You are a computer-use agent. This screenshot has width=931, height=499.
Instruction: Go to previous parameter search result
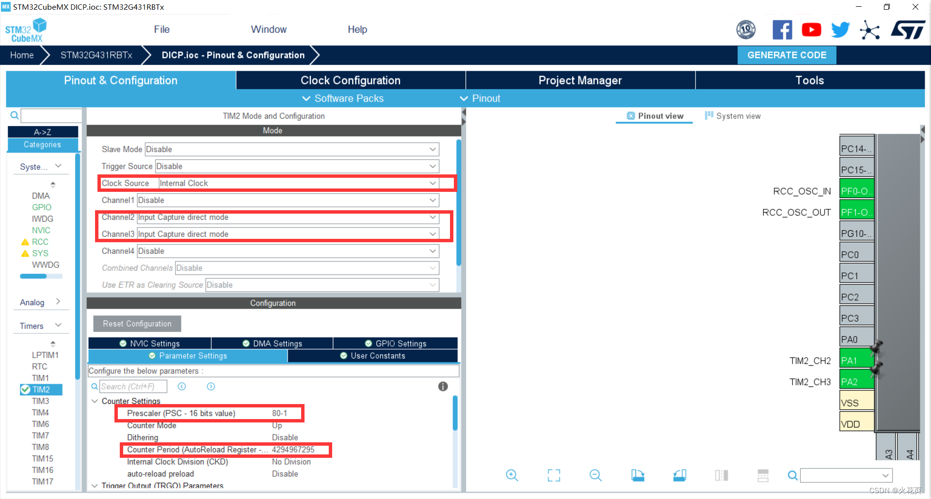(182, 386)
